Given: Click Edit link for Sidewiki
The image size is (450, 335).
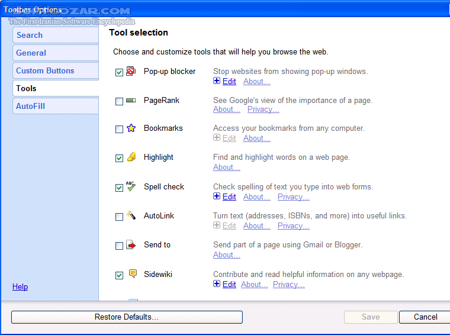Looking at the screenshot, I should coord(229,284).
